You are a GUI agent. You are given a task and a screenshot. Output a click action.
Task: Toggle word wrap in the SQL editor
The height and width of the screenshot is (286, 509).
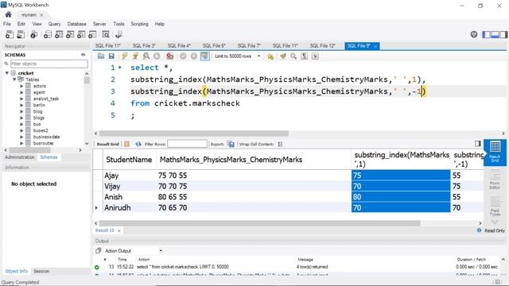pyautogui.click(x=315, y=56)
